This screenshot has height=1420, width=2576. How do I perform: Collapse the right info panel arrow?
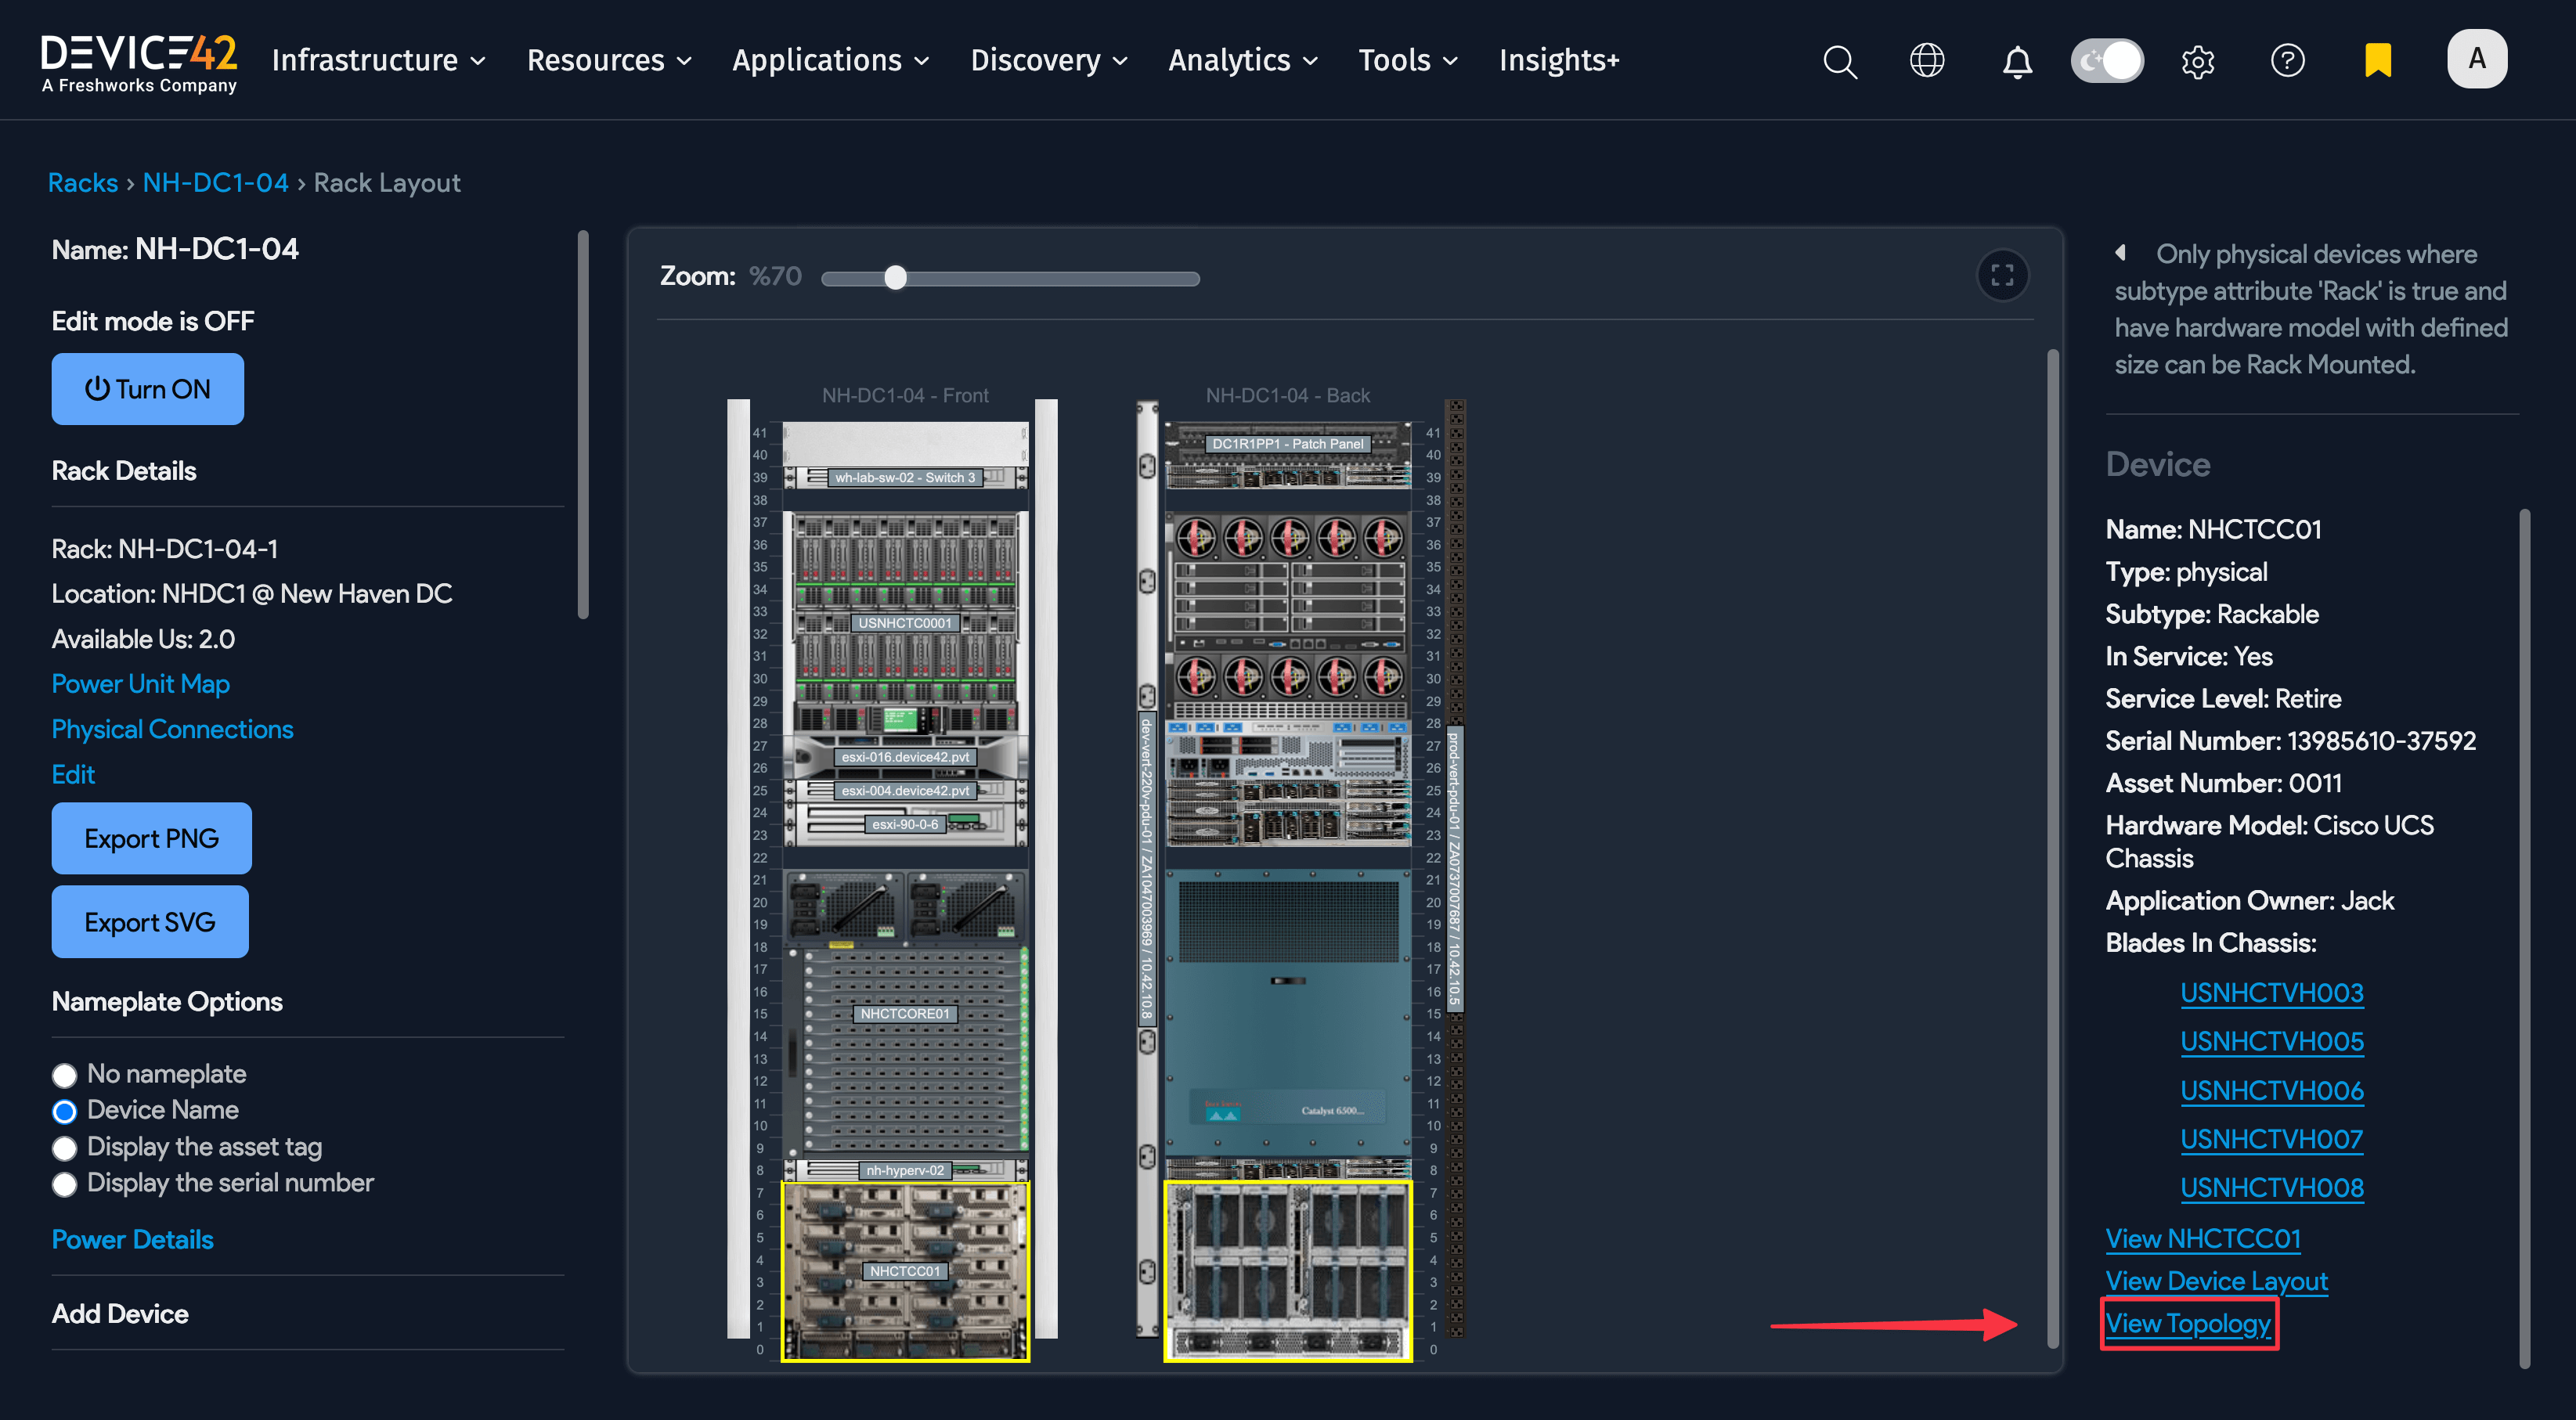click(2121, 252)
